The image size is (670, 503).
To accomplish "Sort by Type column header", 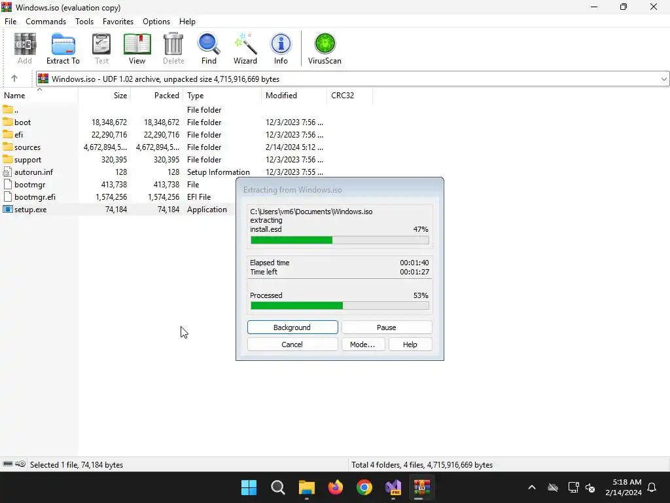I will (222, 96).
